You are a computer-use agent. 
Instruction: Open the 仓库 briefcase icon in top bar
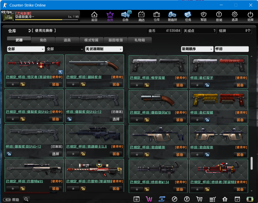tap(157, 16)
